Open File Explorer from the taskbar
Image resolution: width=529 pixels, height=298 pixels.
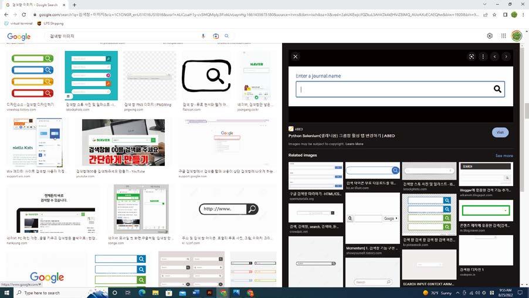coord(155,293)
